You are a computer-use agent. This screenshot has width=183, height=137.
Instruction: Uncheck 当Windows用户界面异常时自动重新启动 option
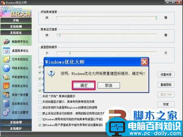pos(40,125)
